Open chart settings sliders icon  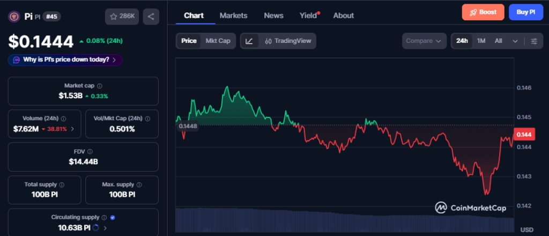pyautogui.click(x=534, y=41)
